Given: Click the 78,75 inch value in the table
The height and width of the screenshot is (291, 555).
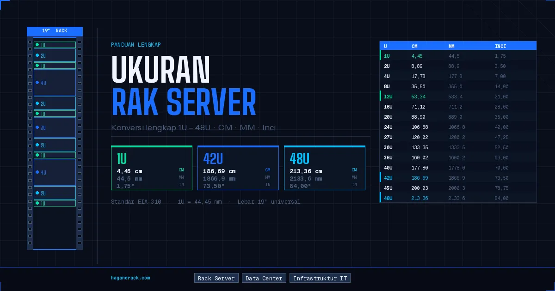Looking at the screenshot, I should pos(501,188).
